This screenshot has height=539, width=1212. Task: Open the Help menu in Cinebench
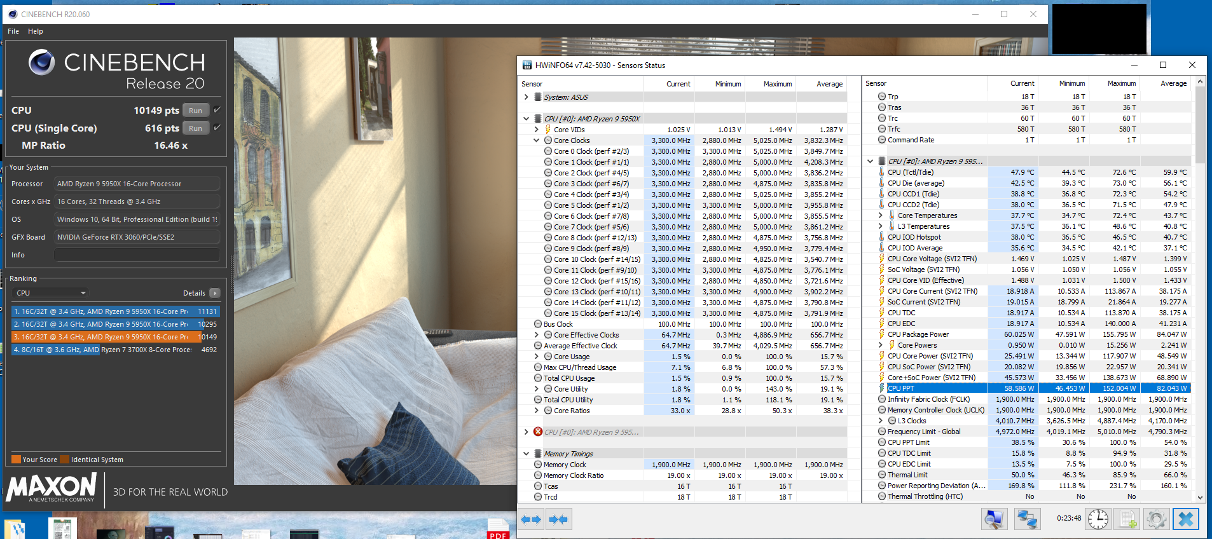36,31
